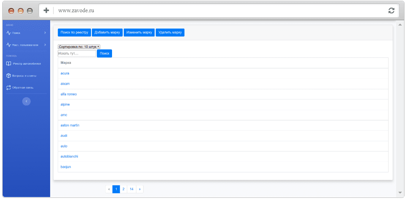Click the pulse icon next to Поиск

click(x=8, y=33)
